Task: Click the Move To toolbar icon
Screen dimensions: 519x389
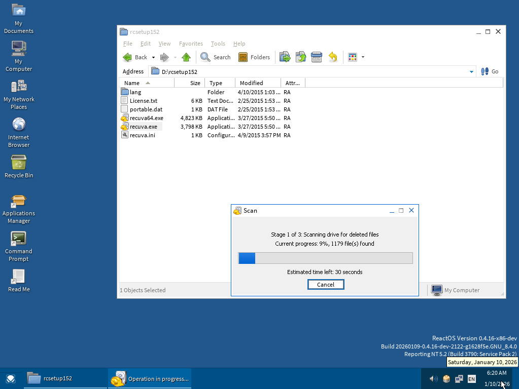Action: coord(285,57)
